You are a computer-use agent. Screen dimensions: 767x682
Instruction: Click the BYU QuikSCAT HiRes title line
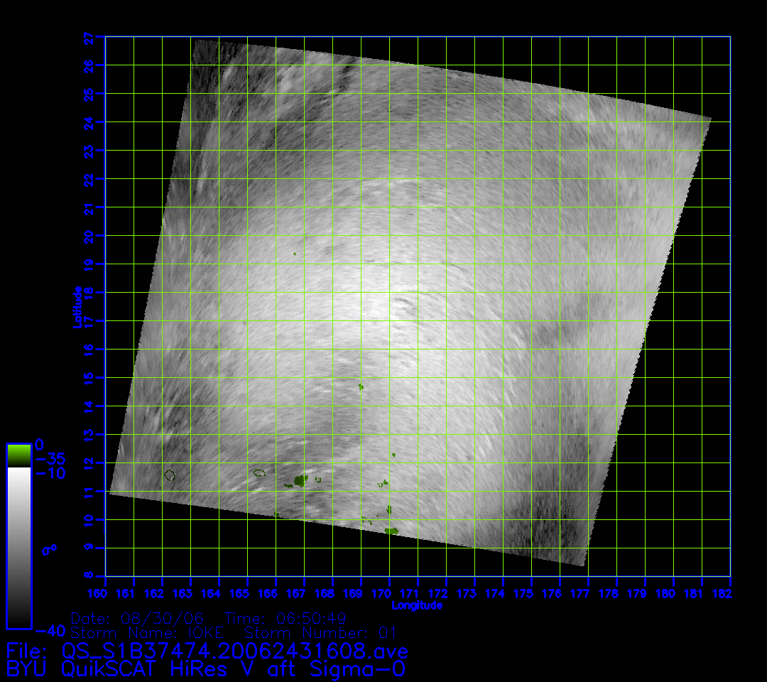click(x=206, y=669)
